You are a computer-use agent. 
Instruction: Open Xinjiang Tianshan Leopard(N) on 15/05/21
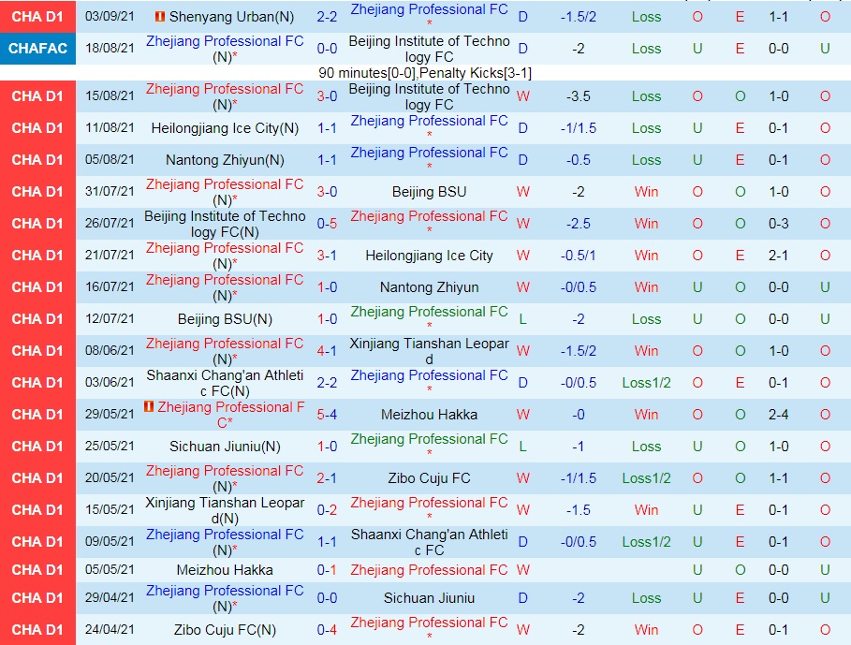pyautogui.click(x=225, y=510)
